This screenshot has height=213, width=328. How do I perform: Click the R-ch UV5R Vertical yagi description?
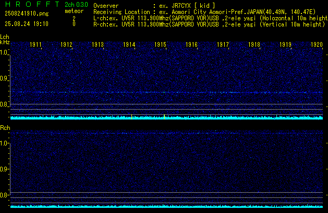209,24
